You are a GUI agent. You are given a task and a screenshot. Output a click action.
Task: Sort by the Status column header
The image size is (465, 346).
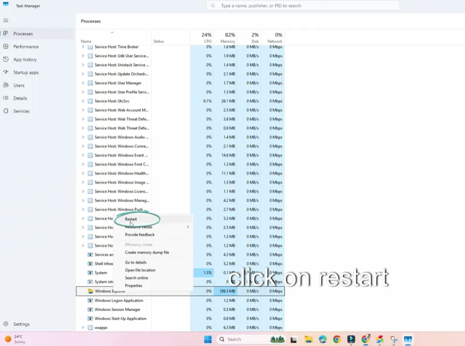point(171,37)
